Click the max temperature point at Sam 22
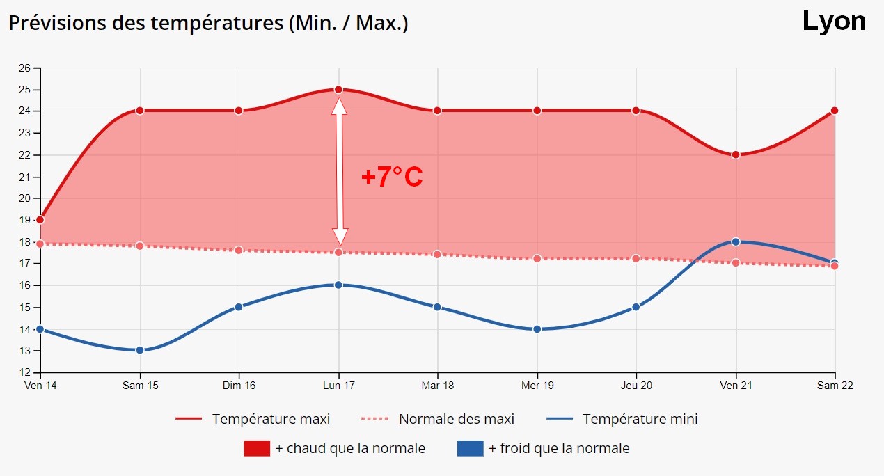 [x=835, y=111]
